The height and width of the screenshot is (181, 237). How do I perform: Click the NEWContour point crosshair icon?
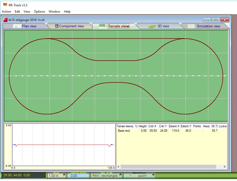point(130,175)
